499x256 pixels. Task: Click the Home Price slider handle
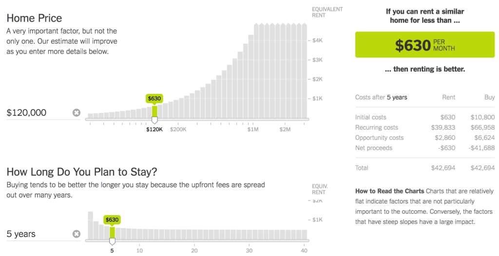click(154, 120)
